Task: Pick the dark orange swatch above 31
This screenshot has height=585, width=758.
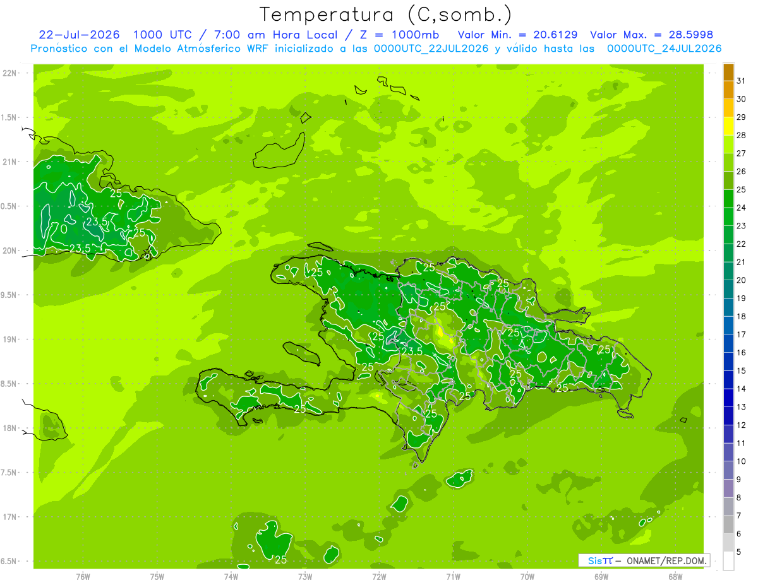Action: (x=728, y=72)
